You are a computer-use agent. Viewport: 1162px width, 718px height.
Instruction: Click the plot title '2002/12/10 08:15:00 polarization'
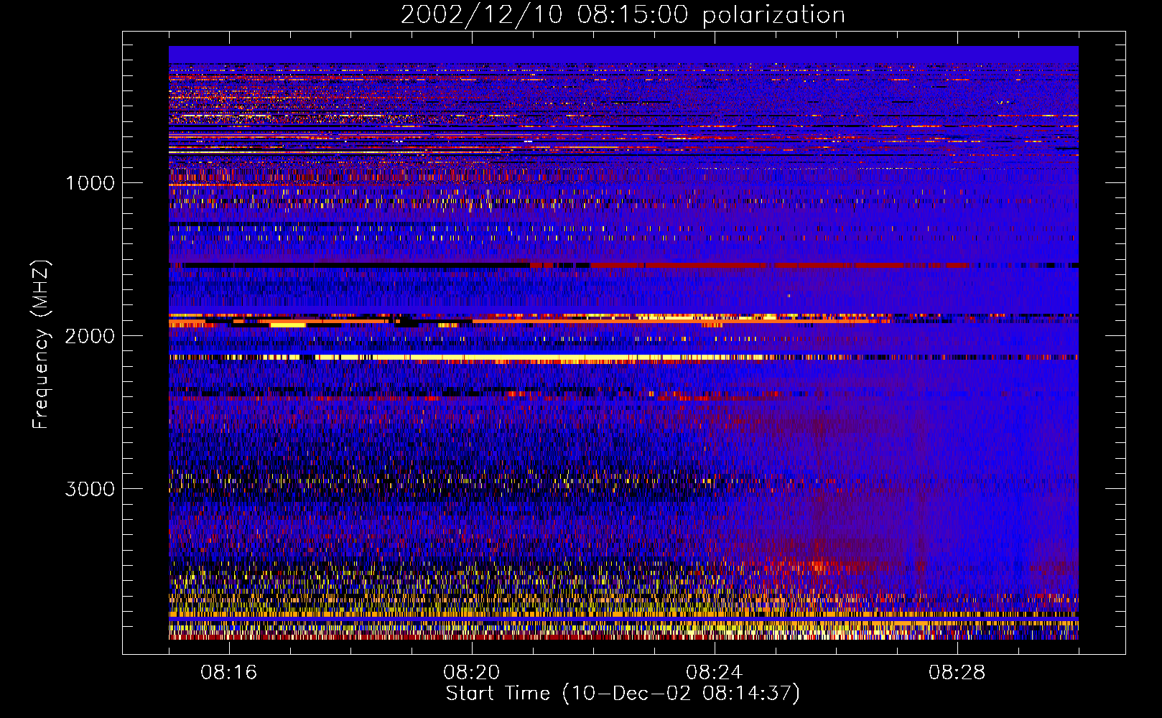point(623,15)
